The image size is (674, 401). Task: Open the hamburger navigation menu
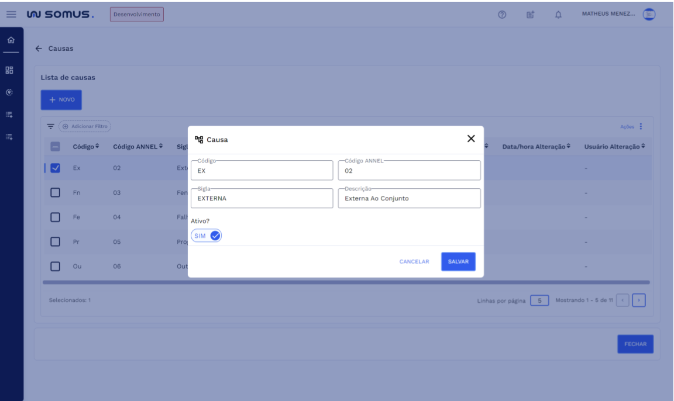[x=11, y=15]
